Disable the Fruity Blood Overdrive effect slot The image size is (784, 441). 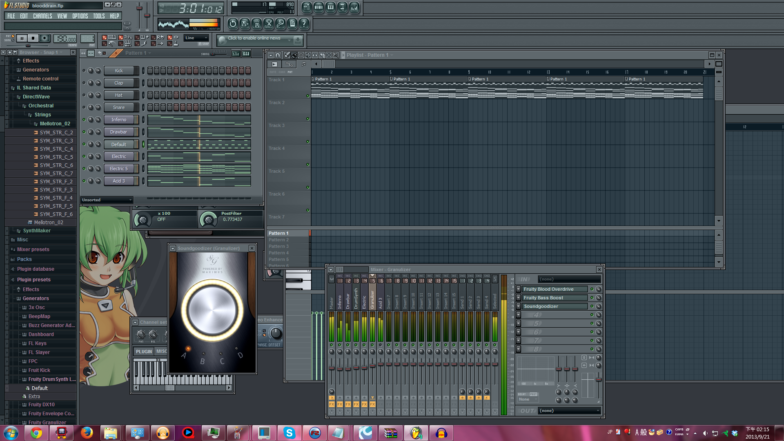592,289
